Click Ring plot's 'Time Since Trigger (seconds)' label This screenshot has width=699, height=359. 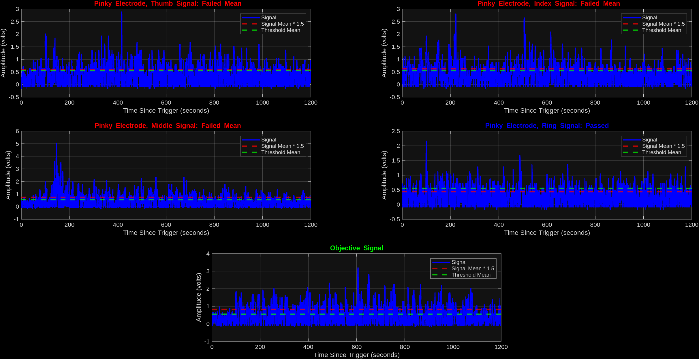tap(547, 233)
